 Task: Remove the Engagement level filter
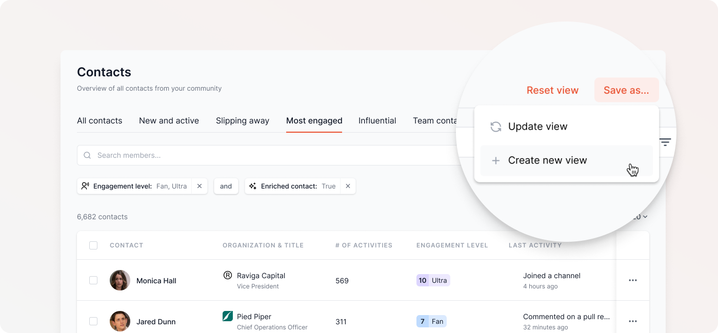[x=200, y=186]
